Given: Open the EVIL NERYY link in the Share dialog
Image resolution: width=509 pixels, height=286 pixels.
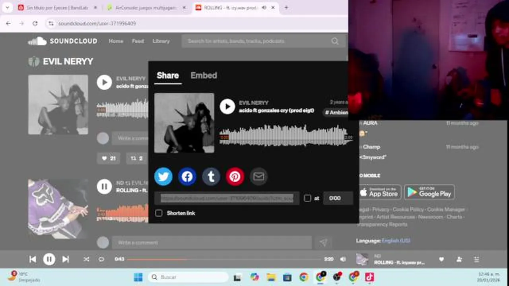Looking at the screenshot, I should click(x=254, y=103).
